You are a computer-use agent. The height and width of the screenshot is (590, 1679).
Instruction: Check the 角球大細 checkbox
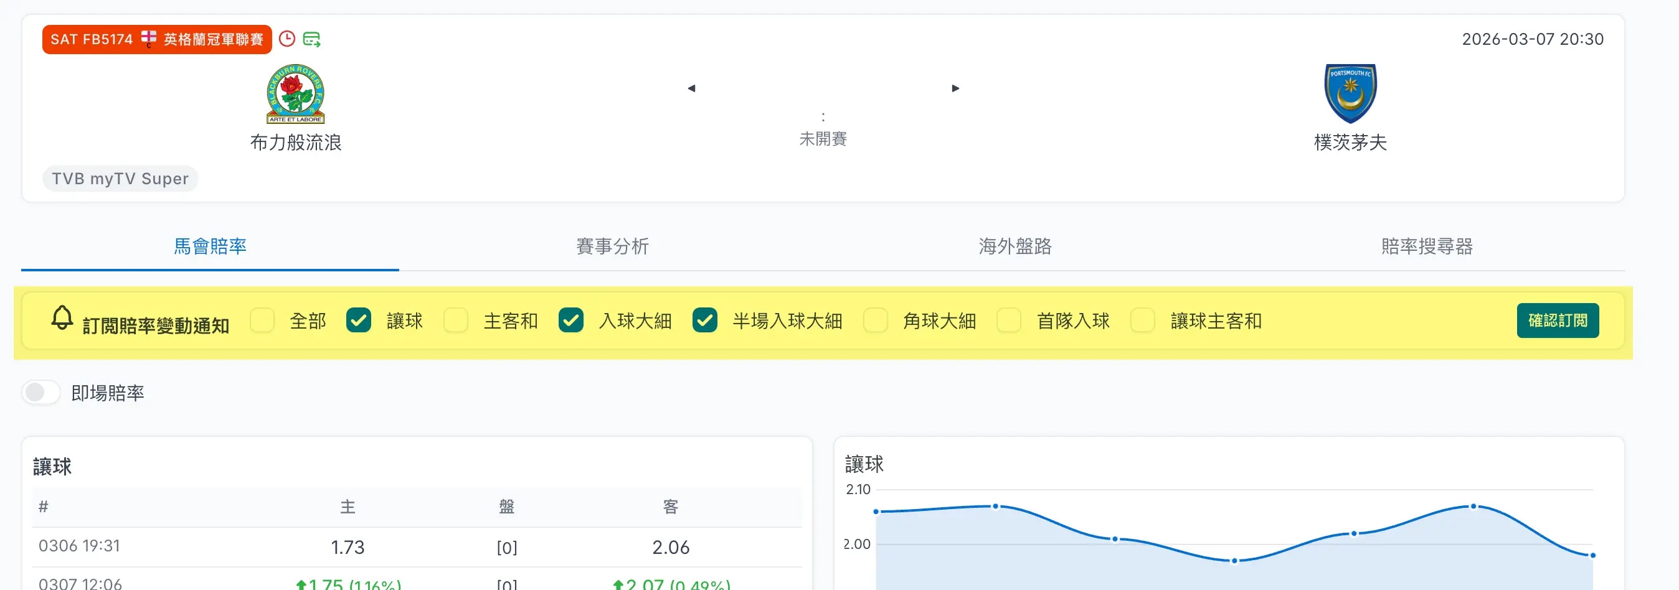pyautogui.click(x=876, y=321)
